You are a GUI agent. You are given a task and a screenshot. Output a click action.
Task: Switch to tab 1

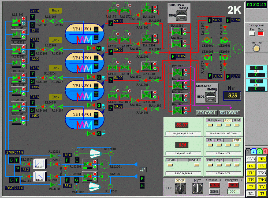248,151
